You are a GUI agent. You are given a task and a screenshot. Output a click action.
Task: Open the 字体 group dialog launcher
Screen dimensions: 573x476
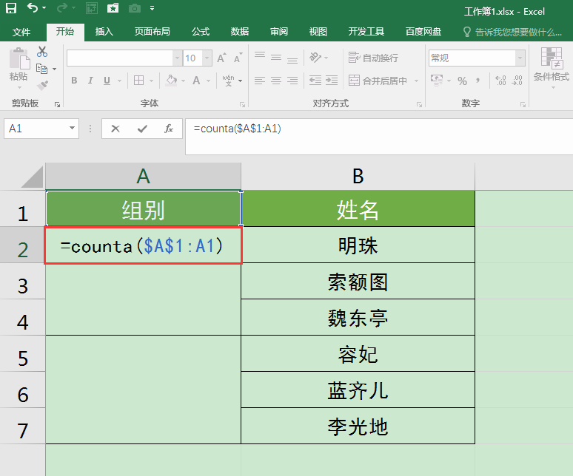point(242,105)
